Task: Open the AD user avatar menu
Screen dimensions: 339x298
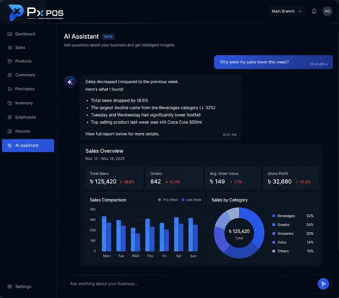Action: point(327,11)
